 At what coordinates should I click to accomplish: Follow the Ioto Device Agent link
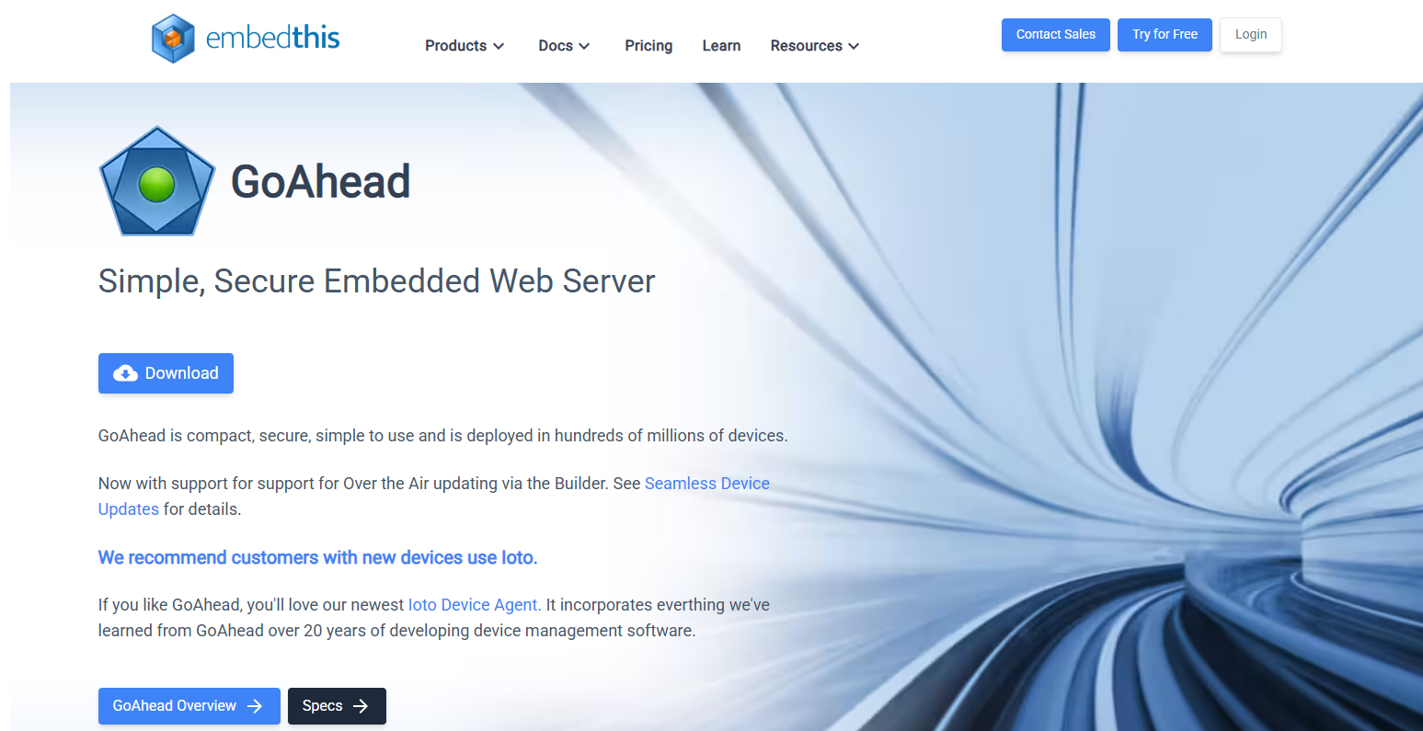click(473, 605)
